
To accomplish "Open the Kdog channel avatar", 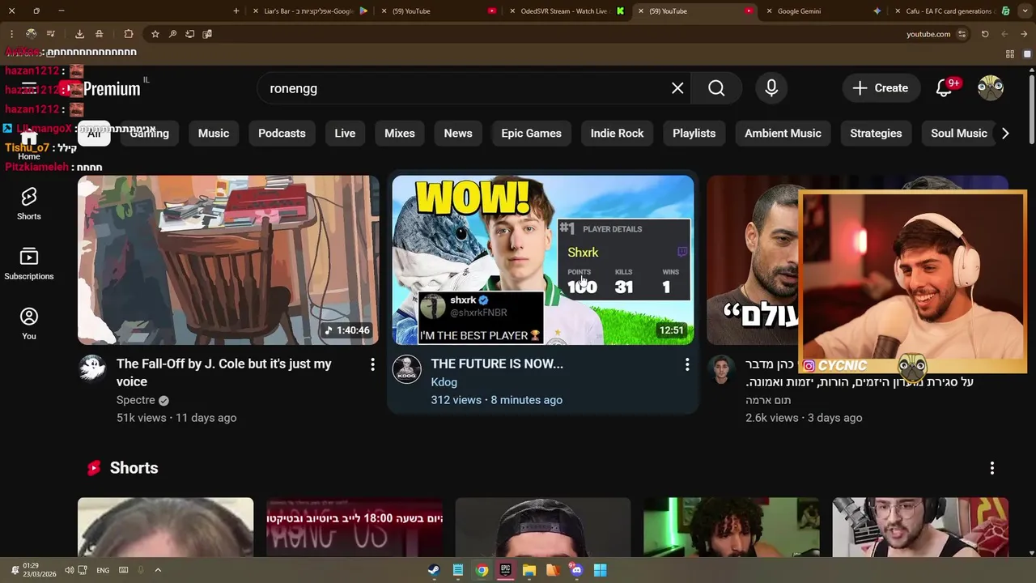I will (x=406, y=369).
